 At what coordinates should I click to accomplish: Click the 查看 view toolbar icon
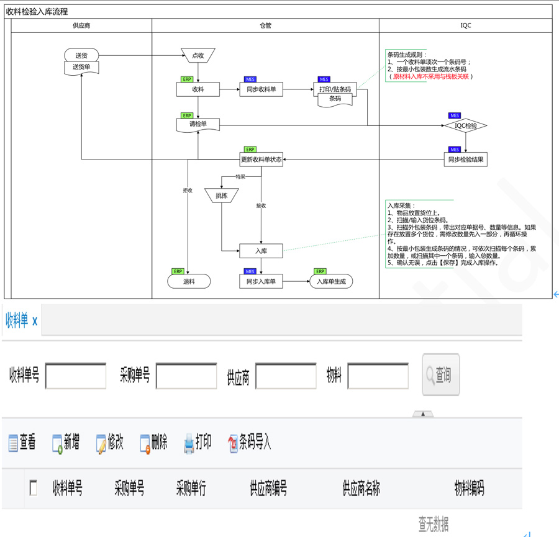point(13,443)
